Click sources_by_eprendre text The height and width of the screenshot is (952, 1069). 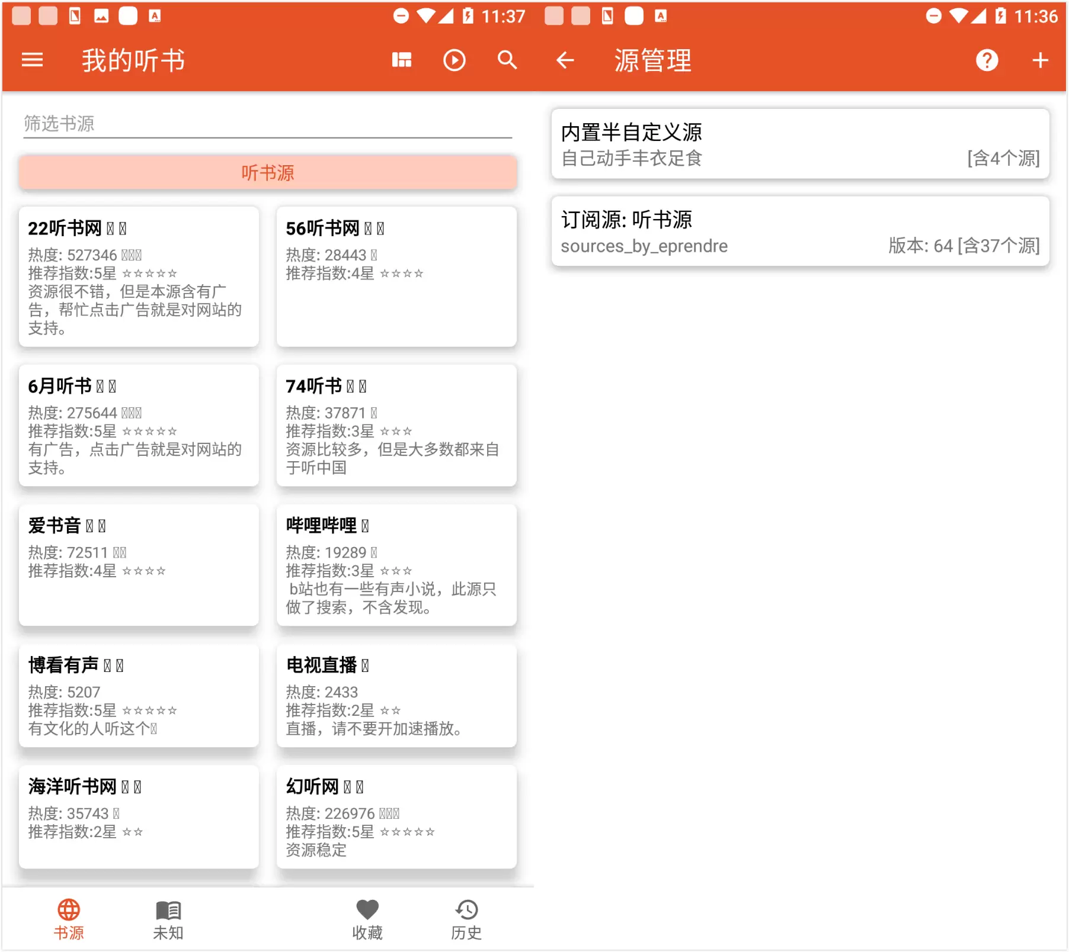(x=644, y=246)
